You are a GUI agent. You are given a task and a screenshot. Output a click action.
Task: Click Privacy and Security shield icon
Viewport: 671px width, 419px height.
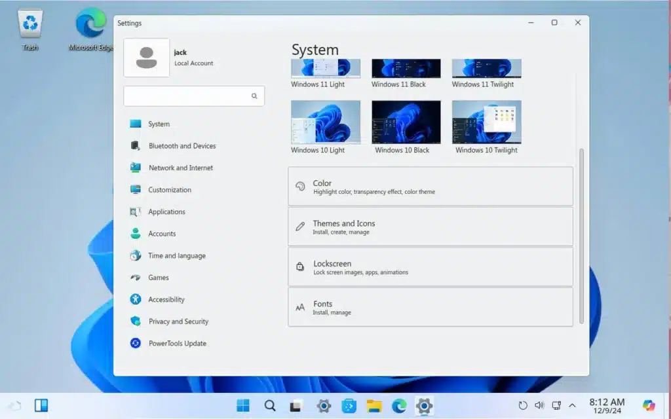coord(135,321)
